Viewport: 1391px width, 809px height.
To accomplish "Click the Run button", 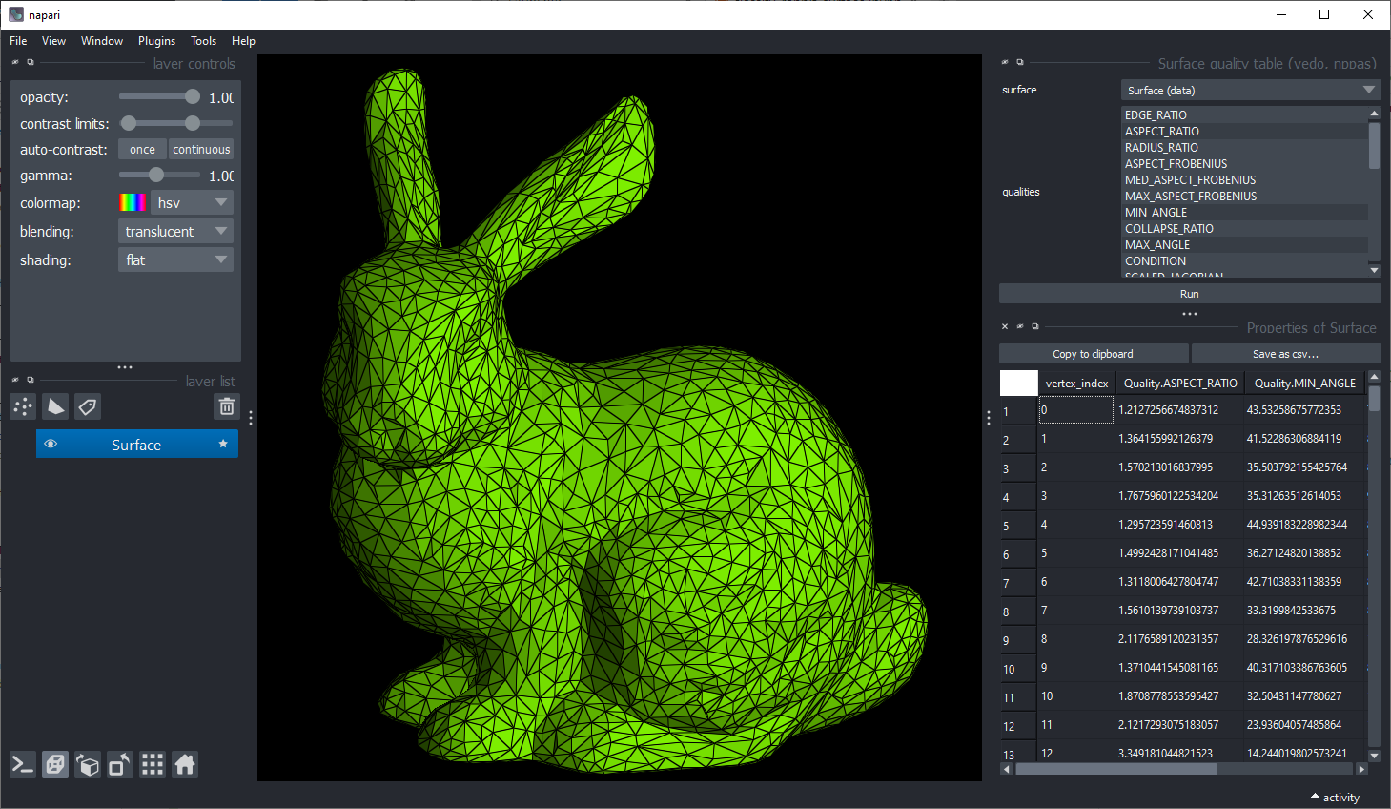I will tap(1189, 294).
